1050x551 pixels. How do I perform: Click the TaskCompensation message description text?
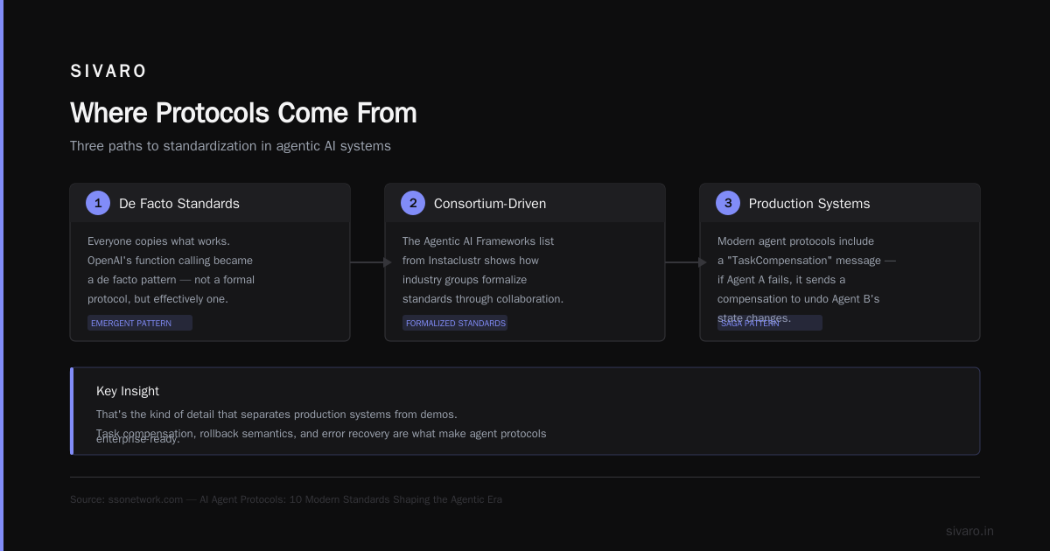click(x=807, y=280)
